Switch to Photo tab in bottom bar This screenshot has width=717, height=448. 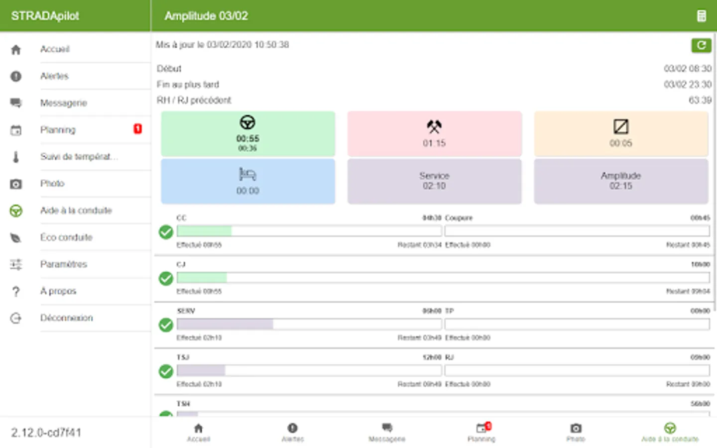[576, 432]
